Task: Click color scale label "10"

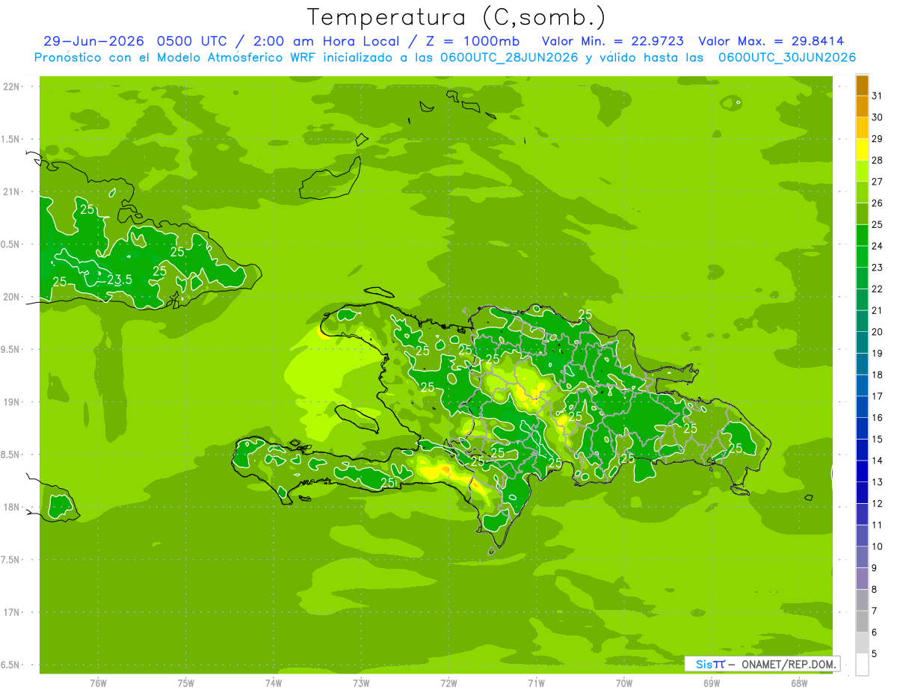Action: pos(878,546)
